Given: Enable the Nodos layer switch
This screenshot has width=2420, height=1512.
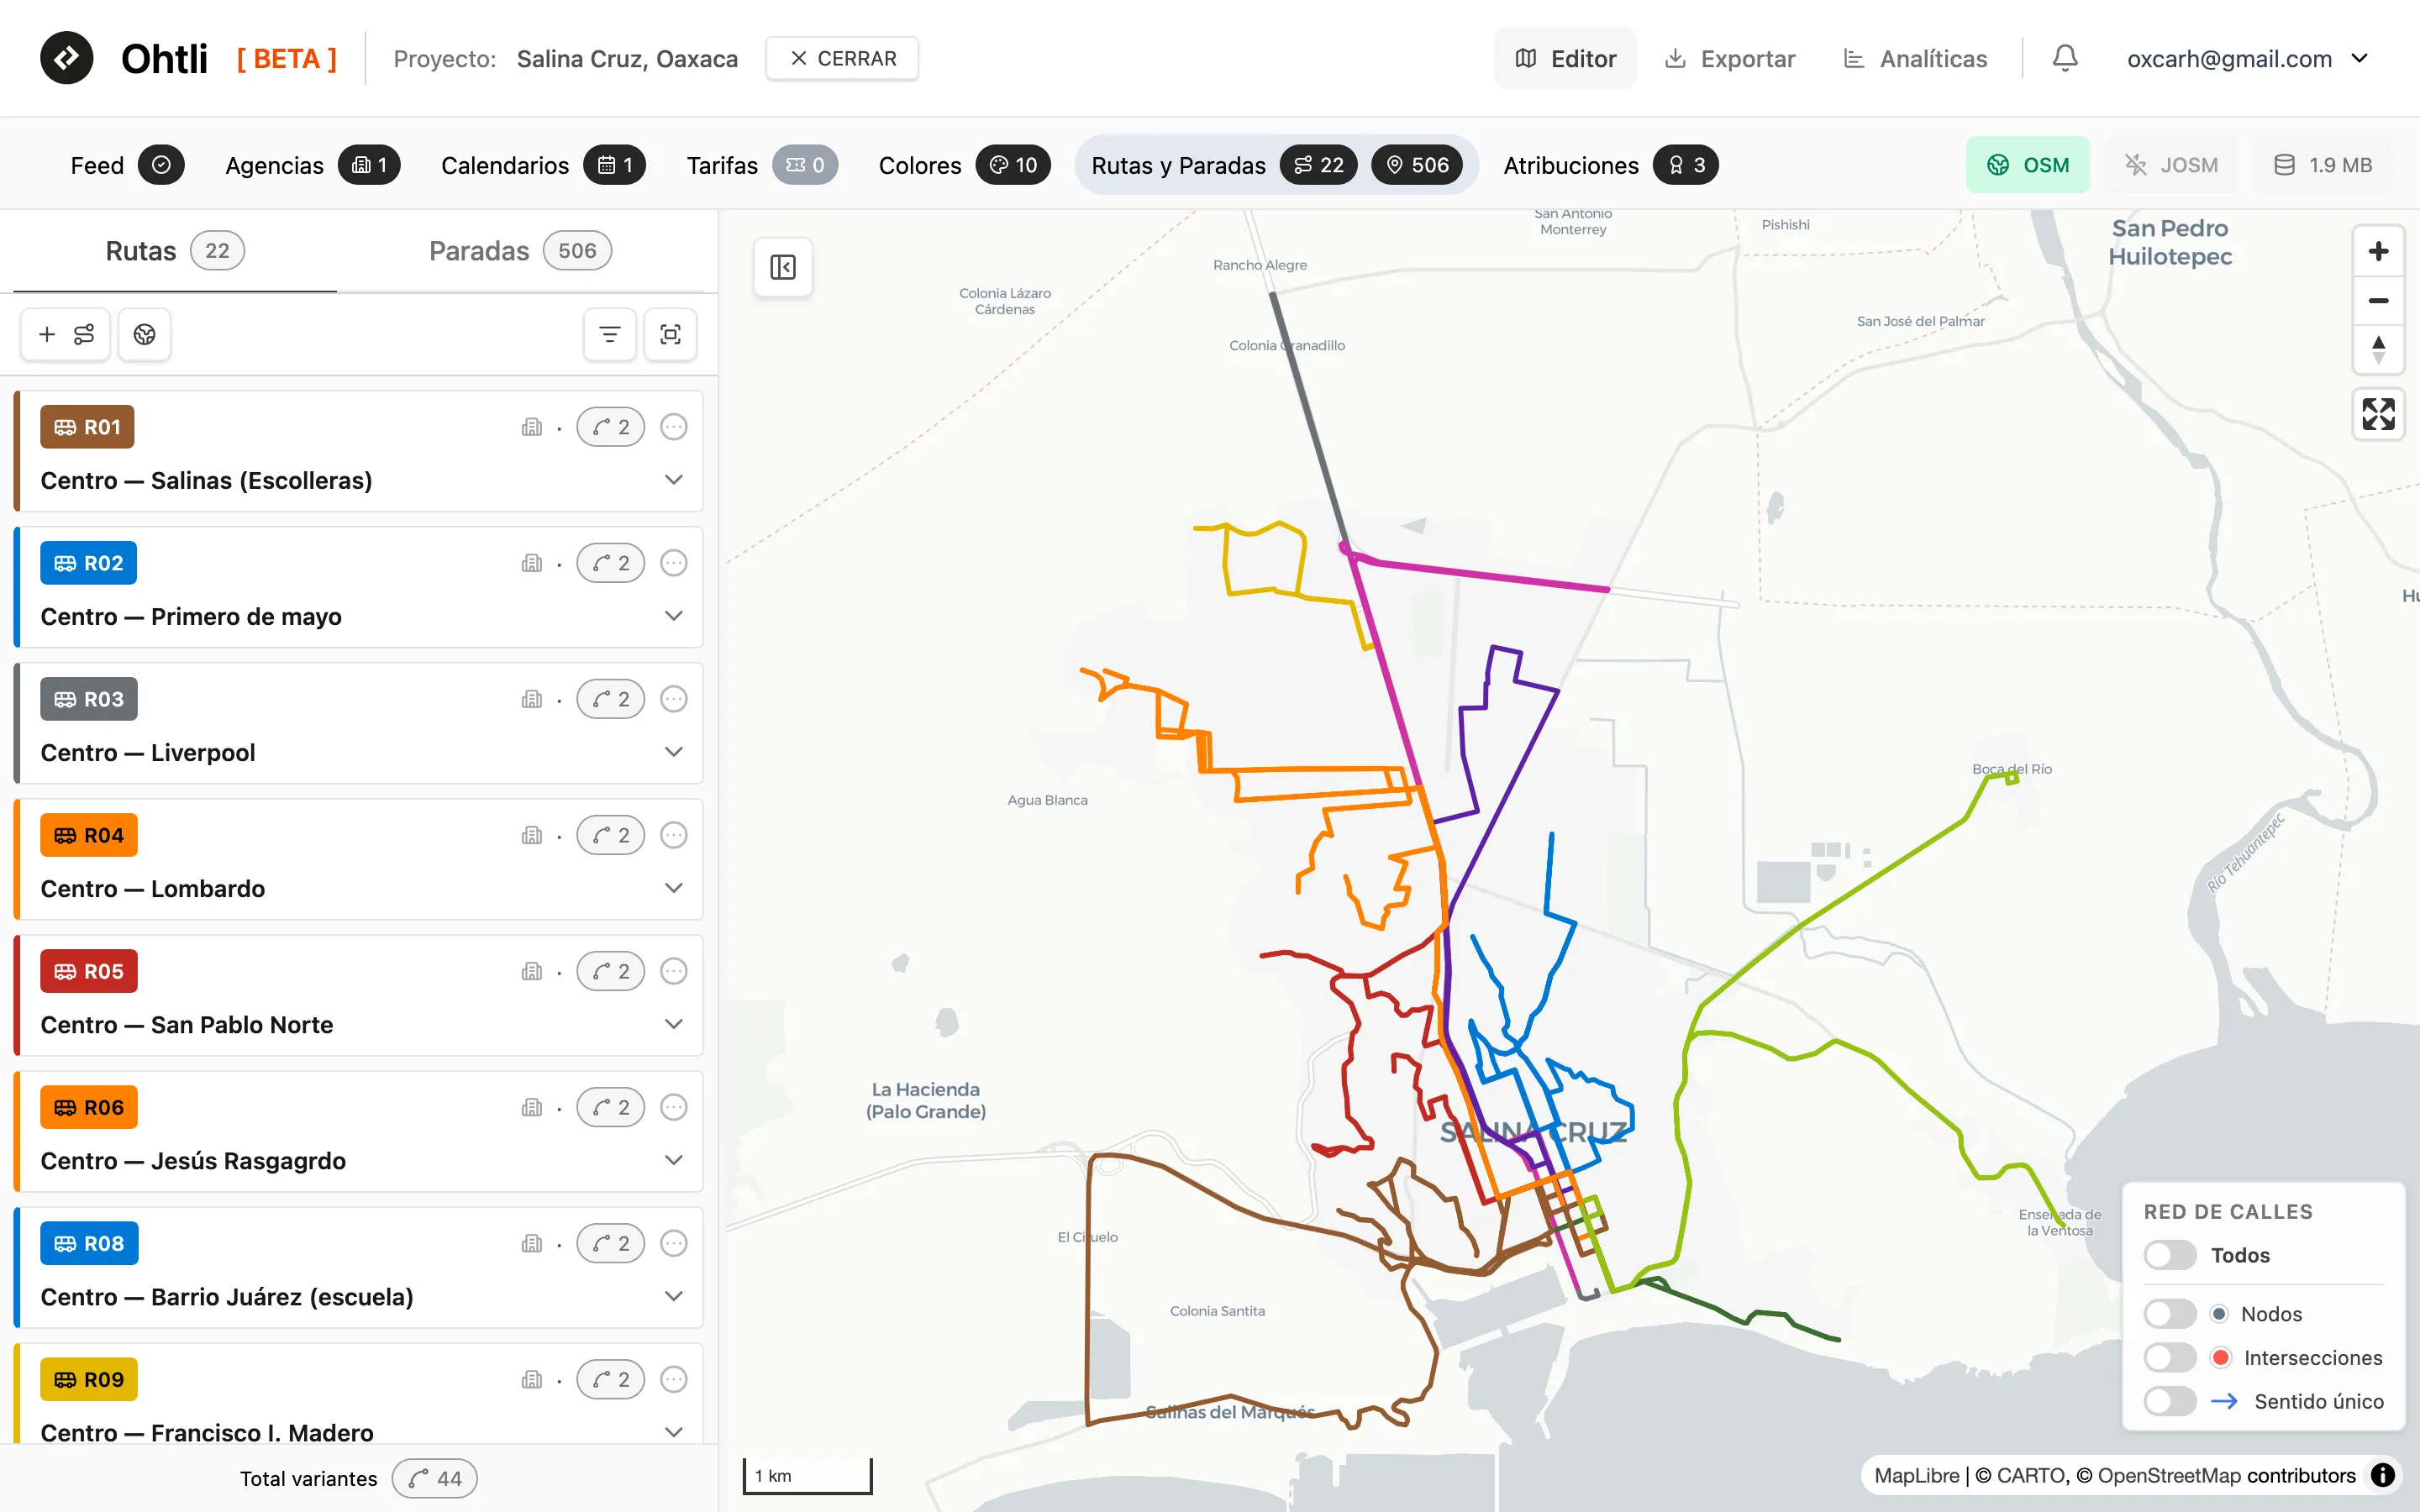Looking at the screenshot, I should (2170, 1314).
